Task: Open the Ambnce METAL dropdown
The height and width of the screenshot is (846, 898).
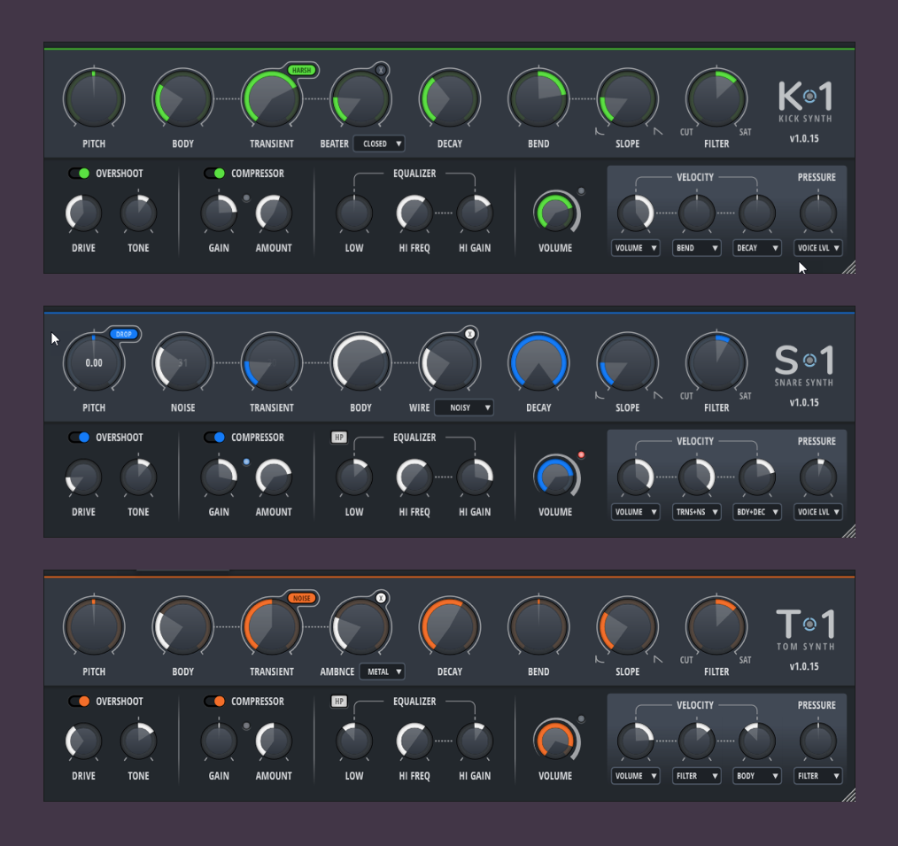Action: click(382, 671)
